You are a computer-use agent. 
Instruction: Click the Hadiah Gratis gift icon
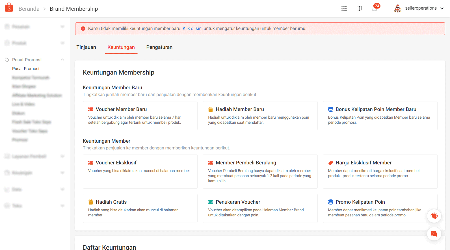coord(91,202)
